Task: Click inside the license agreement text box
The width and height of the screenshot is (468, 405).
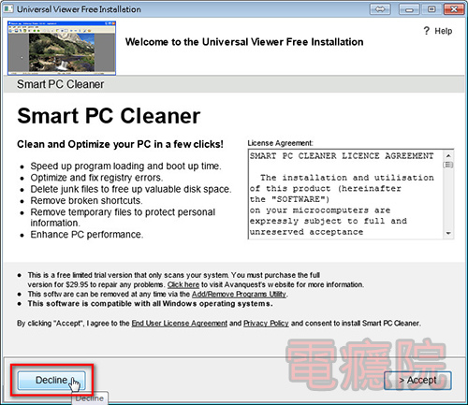Action: tap(345, 195)
